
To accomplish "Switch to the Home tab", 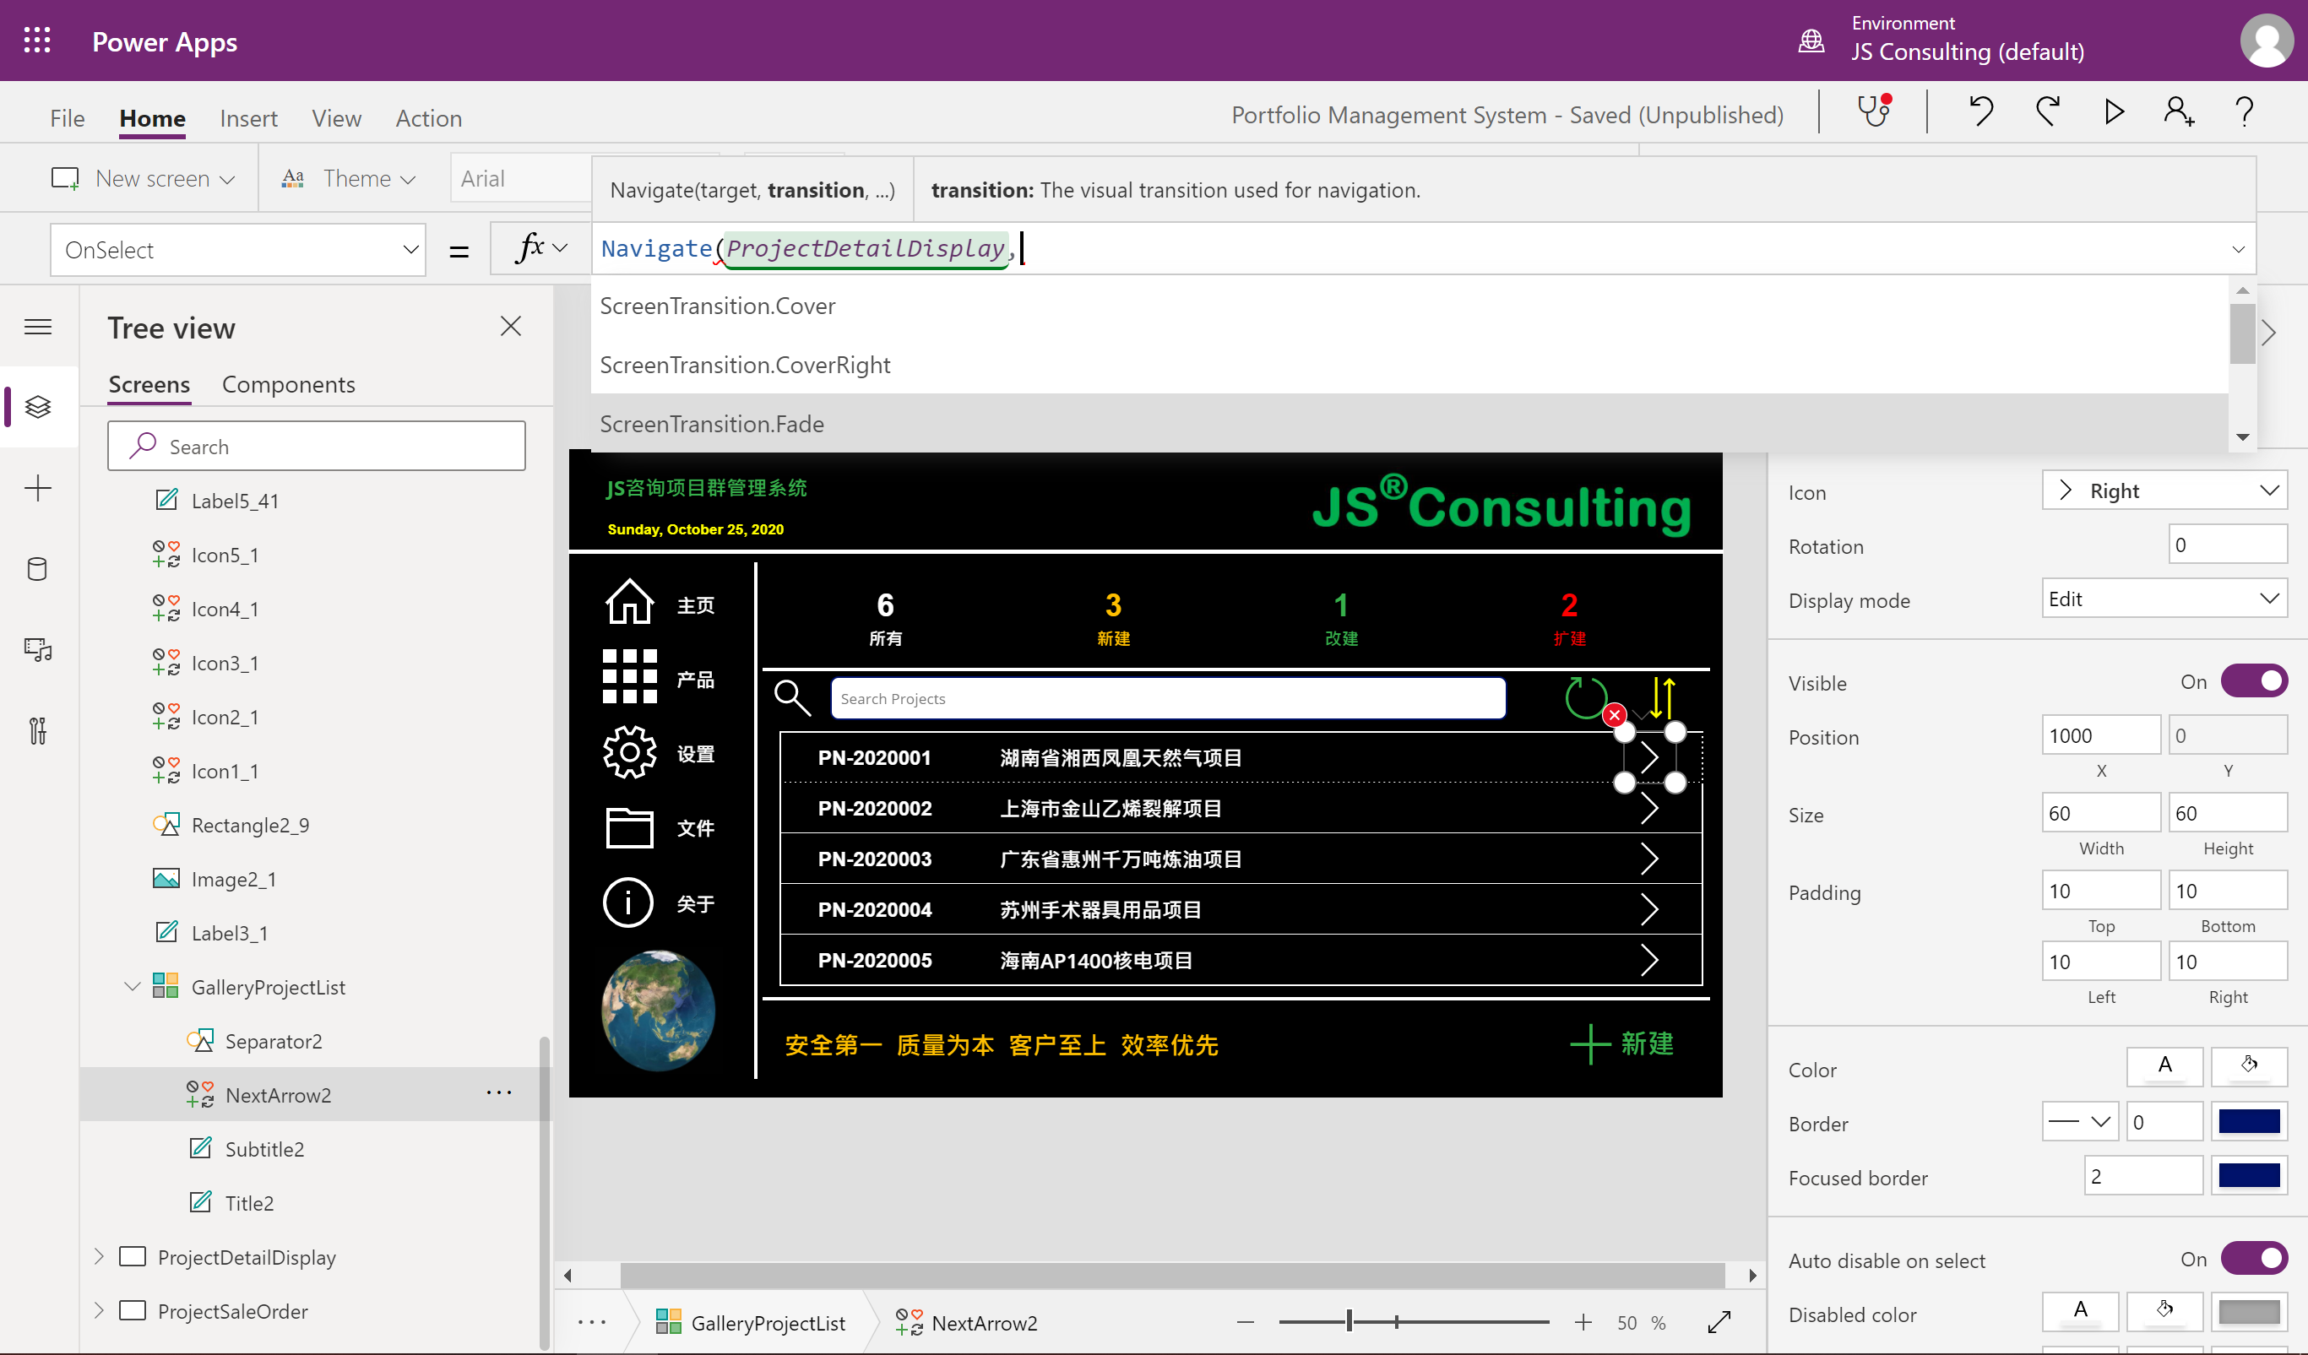I will tap(152, 118).
